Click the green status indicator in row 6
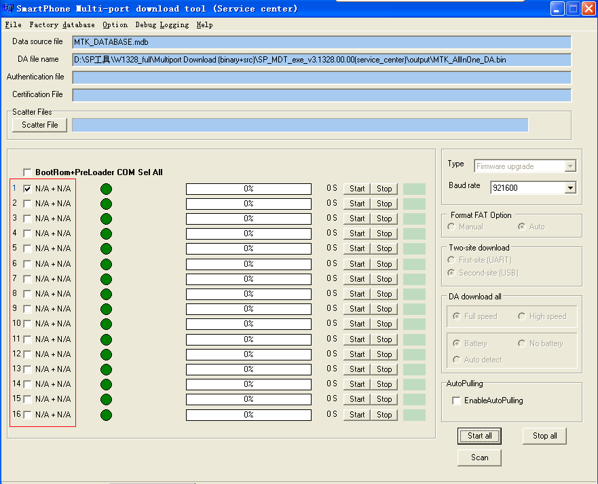Image resolution: width=598 pixels, height=484 pixels. (106, 264)
